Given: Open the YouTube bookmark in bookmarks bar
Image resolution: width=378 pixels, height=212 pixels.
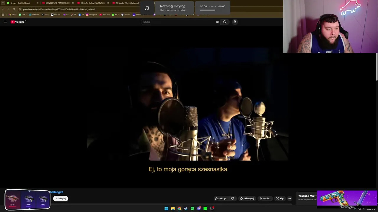Looking at the screenshot, I should point(105,15).
